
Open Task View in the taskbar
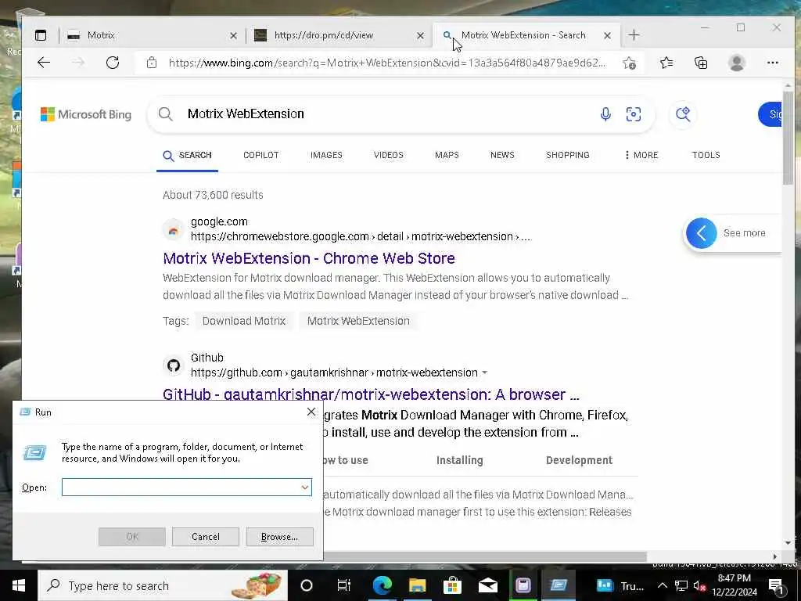pyautogui.click(x=344, y=585)
